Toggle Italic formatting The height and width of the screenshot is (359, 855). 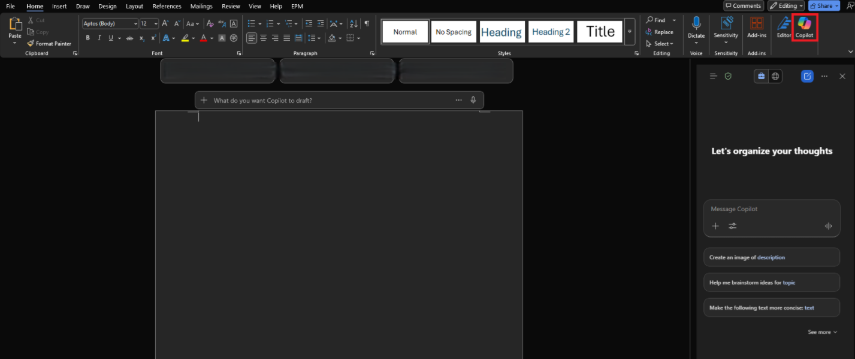99,38
